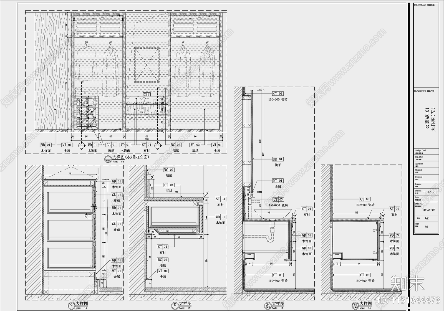The width and height of the screenshot is (444, 311).
Task: Select the page number 66
Action: click(426, 227)
